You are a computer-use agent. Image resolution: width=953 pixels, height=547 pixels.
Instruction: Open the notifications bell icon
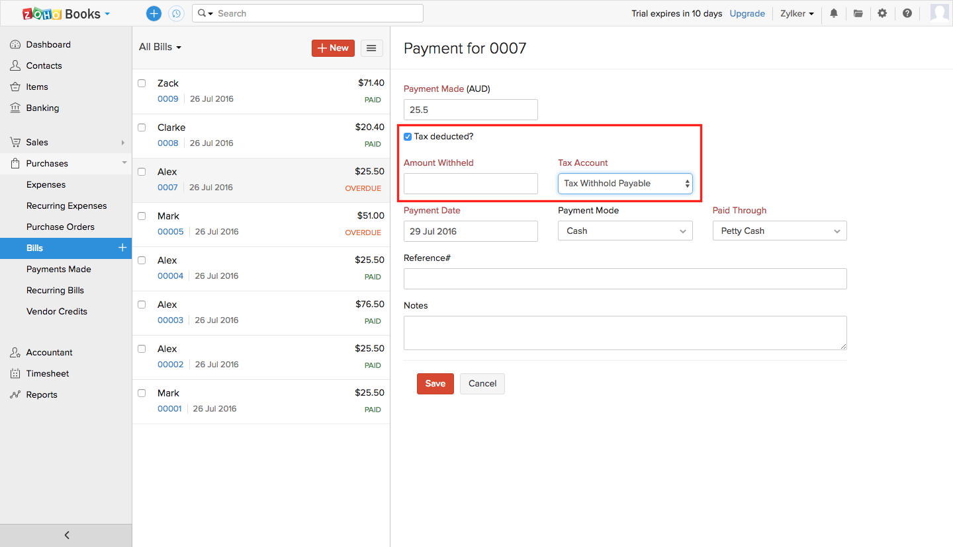point(833,13)
